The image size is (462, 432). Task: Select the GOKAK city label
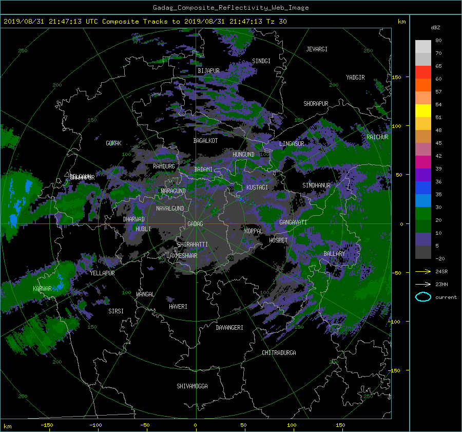(114, 143)
